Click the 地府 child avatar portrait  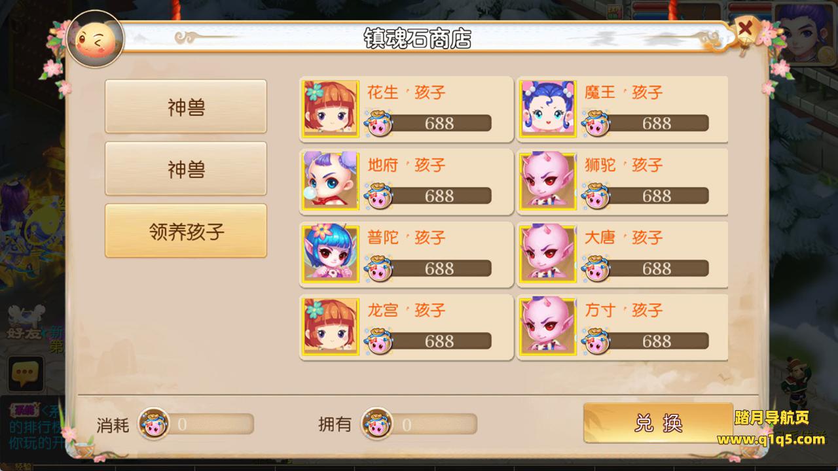click(x=331, y=181)
